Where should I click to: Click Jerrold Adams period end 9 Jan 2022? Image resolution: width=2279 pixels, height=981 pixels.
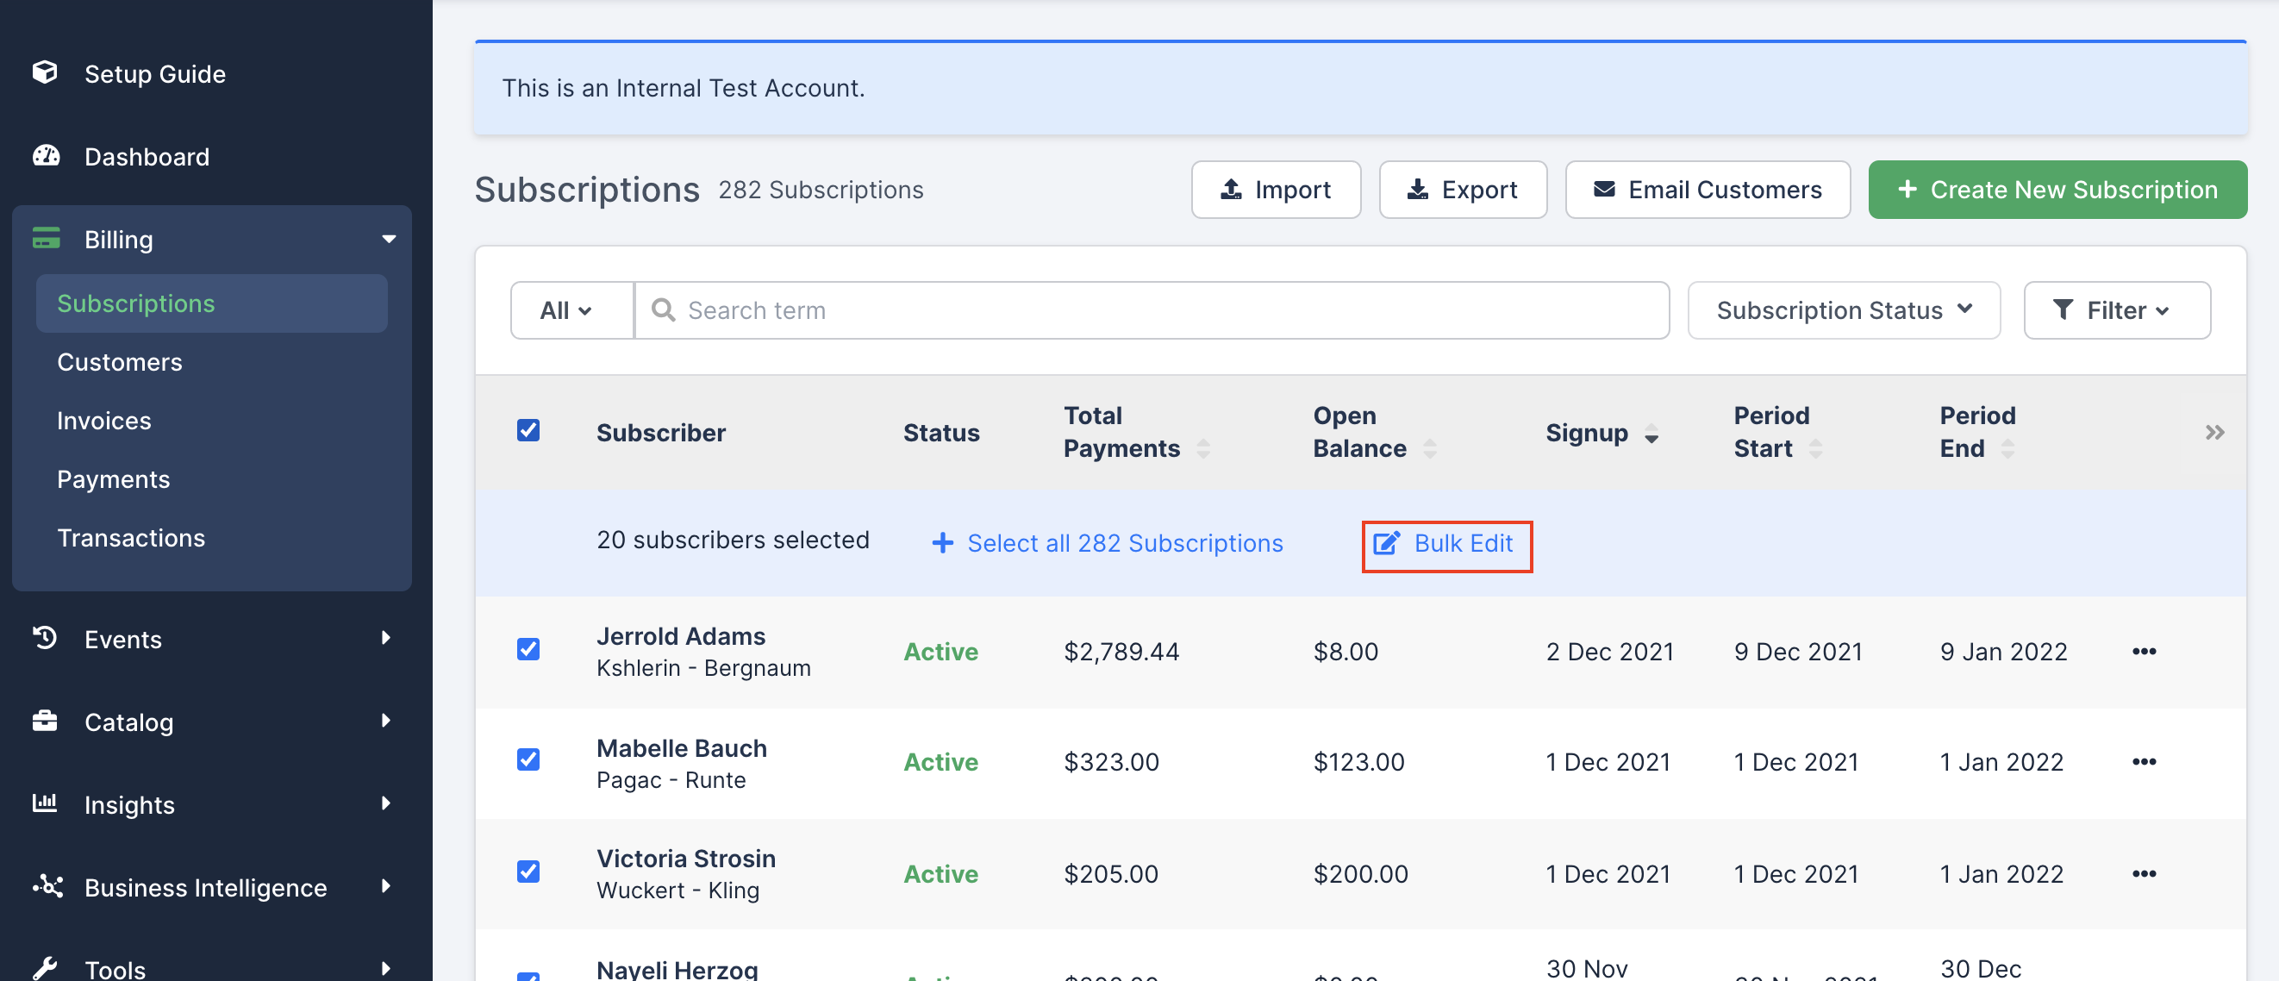tap(2003, 652)
